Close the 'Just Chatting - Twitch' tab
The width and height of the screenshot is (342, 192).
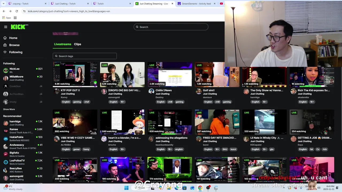tap(88, 4)
